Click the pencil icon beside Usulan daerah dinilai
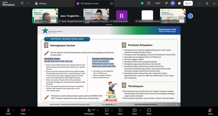This screenshot has width=218, height=116. (47, 53)
